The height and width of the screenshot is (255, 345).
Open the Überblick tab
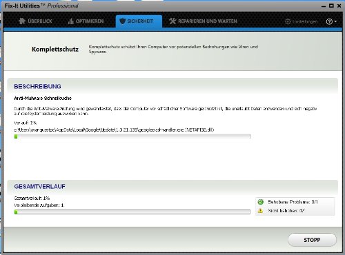pyautogui.click(x=35, y=21)
